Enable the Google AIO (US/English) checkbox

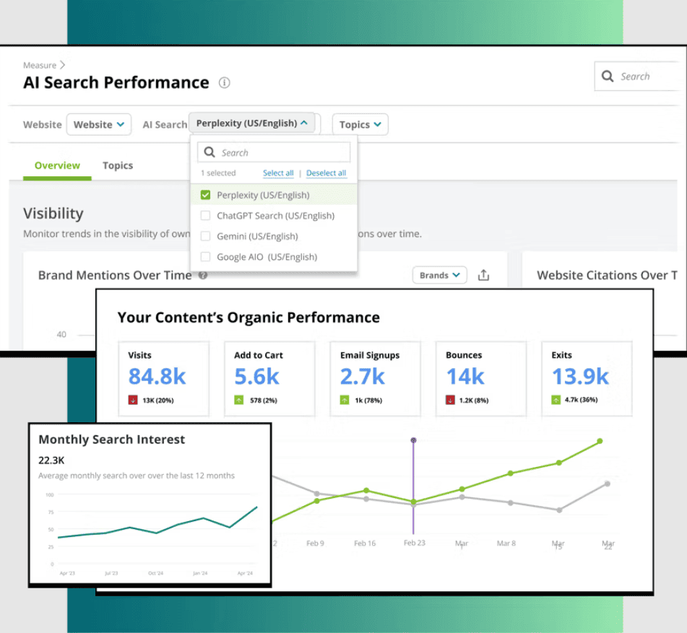(205, 257)
